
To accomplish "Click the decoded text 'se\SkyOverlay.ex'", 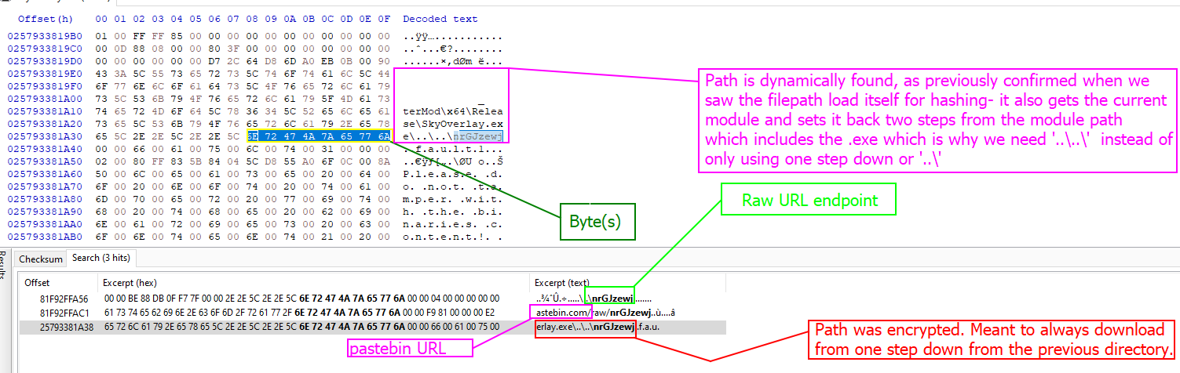I will (x=451, y=123).
